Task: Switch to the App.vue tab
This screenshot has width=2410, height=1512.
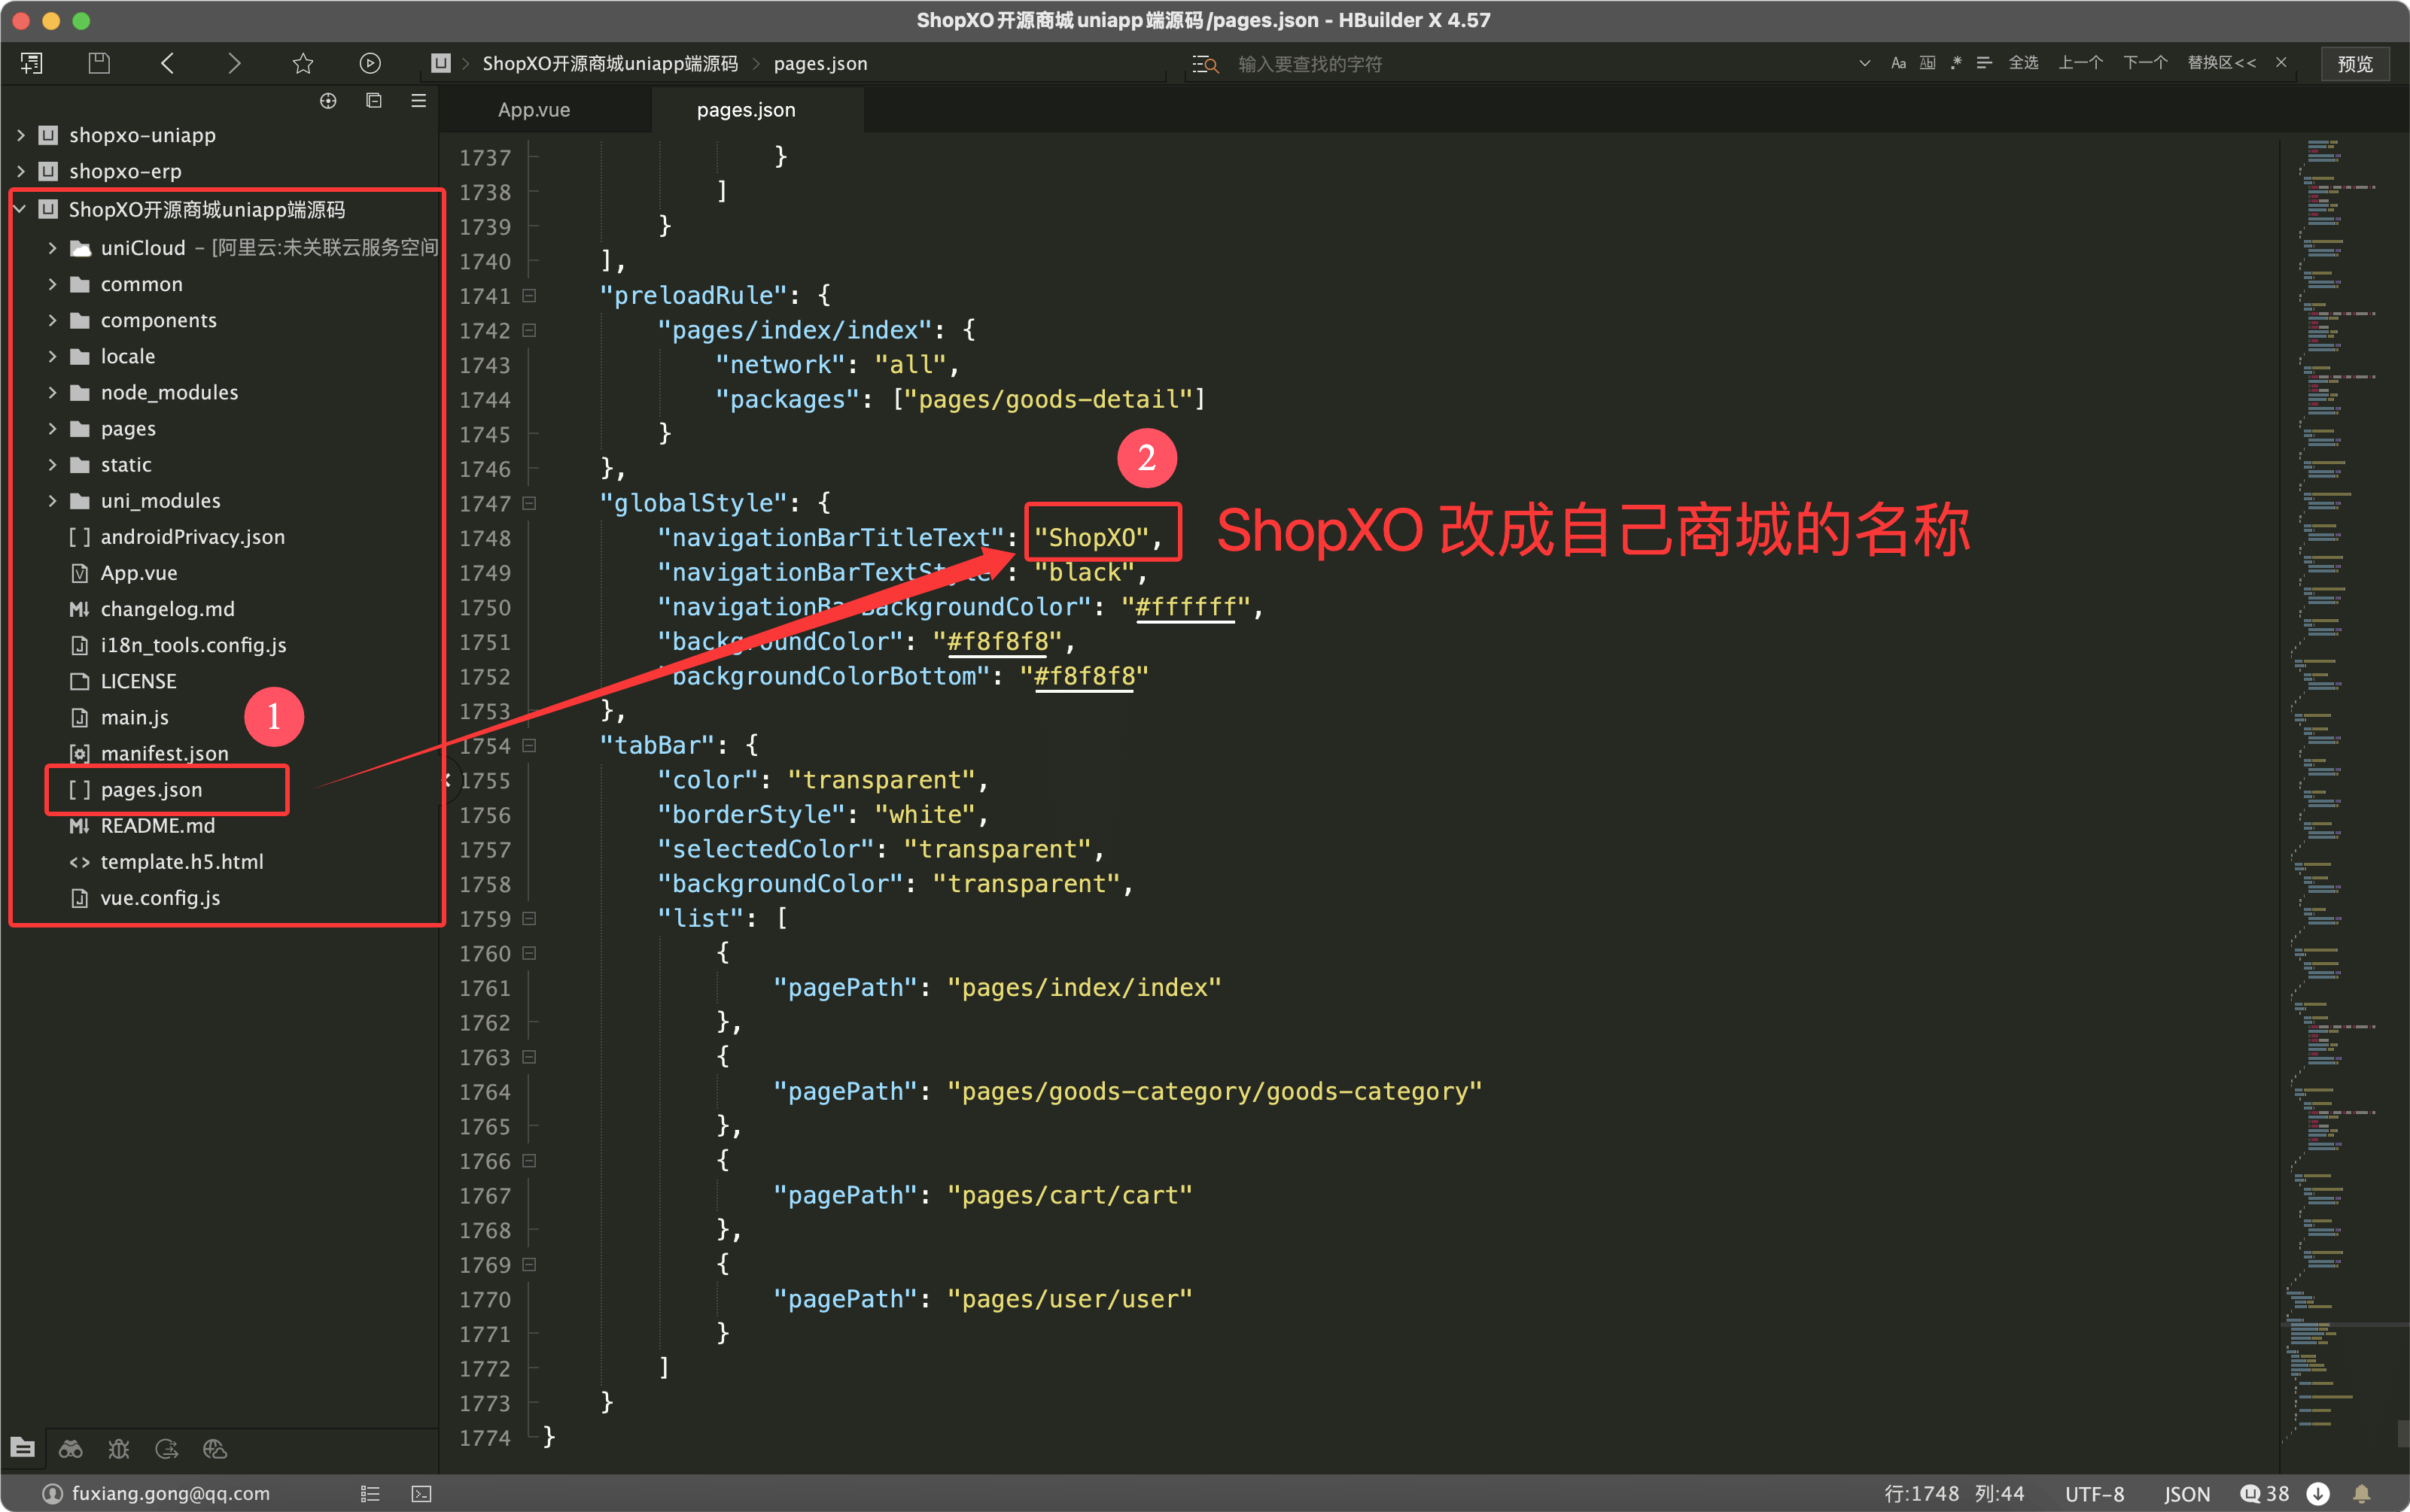Action: 534,110
